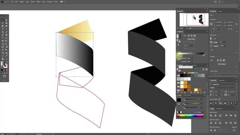Activate the Stroke box in toolbar
240x135 pixels.
(x=5, y=66)
